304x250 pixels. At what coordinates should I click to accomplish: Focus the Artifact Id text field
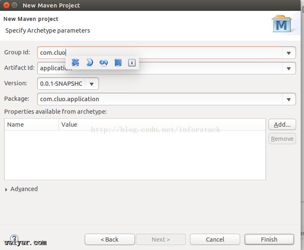tap(160, 68)
